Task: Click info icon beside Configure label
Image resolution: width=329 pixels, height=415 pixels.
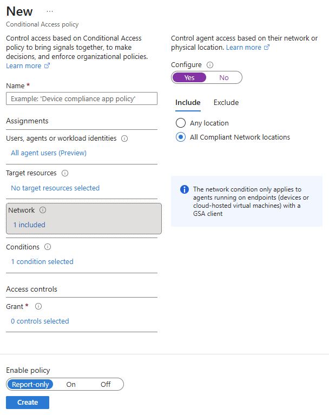Action: point(210,65)
